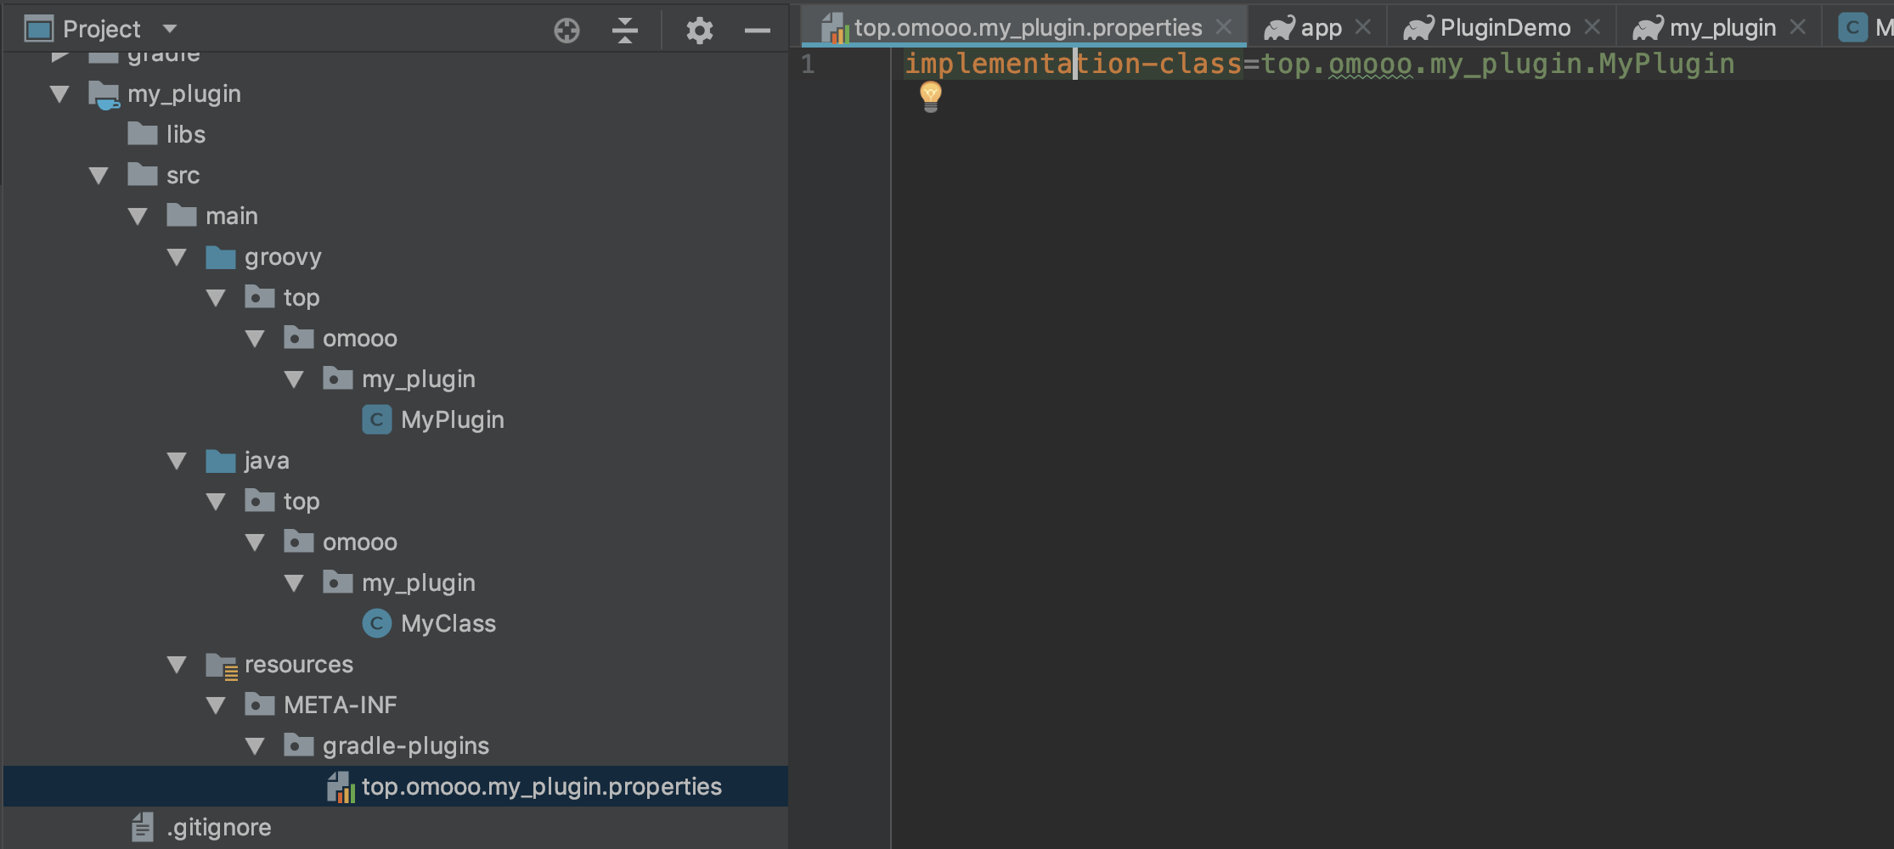Image resolution: width=1894 pixels, height=849 pixels.
Task: Open the Project view dropdown
Action: (170, 29)
